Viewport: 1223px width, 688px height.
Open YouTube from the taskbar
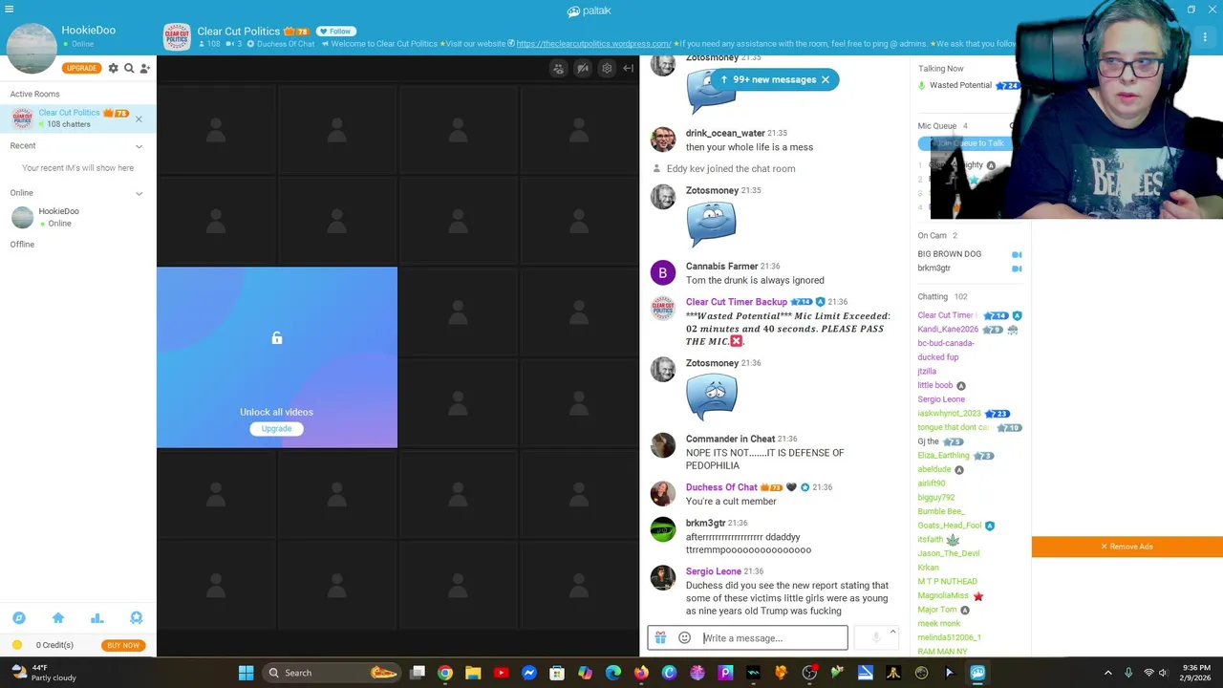tap(501, 673)
